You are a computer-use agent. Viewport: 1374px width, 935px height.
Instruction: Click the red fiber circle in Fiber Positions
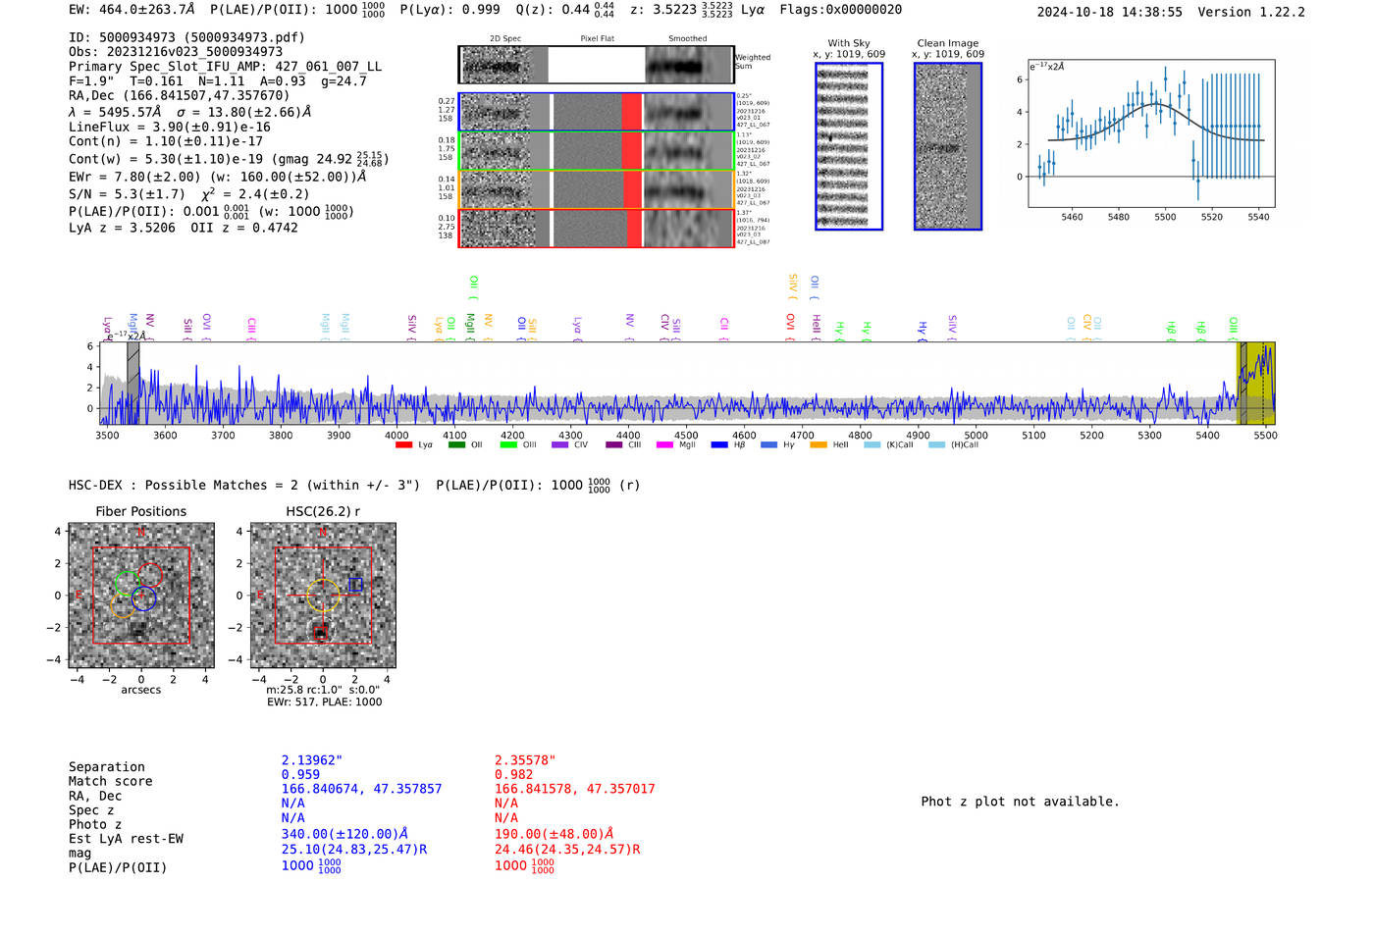click(x=149, y=575)
